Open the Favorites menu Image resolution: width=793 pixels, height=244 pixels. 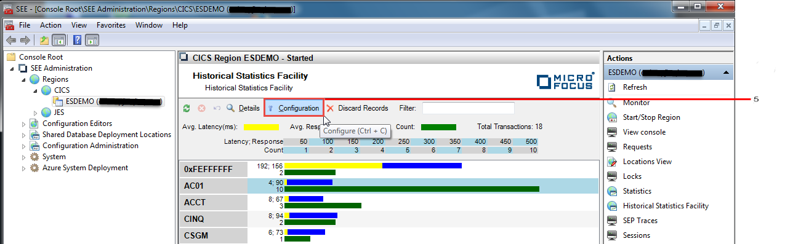pos(111,25)
